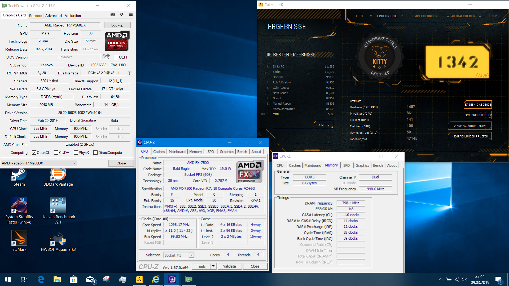Open Microsoft Store from taskbar
This screenshot has height=286, width=509.
pyautogui.click(x=73, y=279)
